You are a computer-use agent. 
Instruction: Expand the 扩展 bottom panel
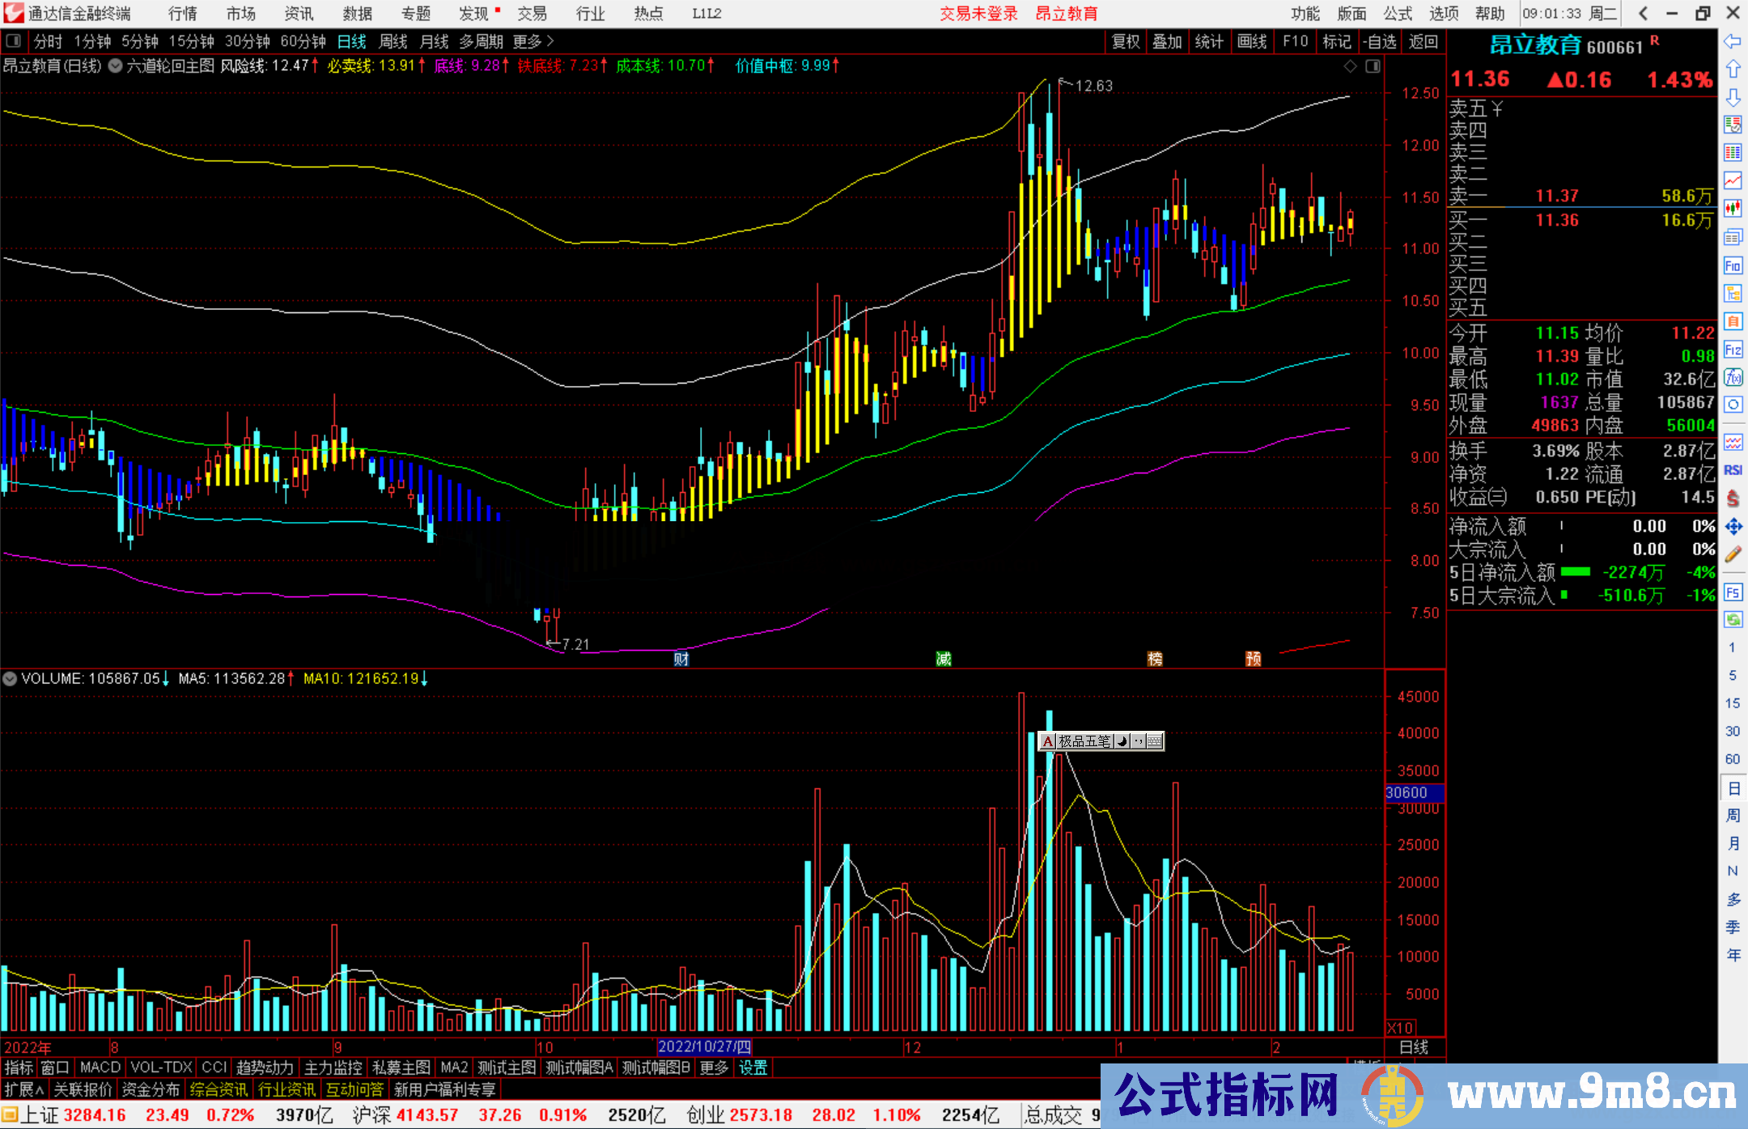23,1089
